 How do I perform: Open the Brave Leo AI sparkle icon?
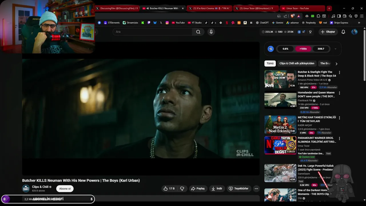click(350, 16)
